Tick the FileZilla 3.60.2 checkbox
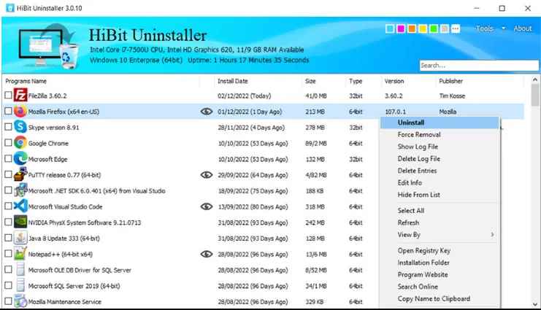 (8, 96)
